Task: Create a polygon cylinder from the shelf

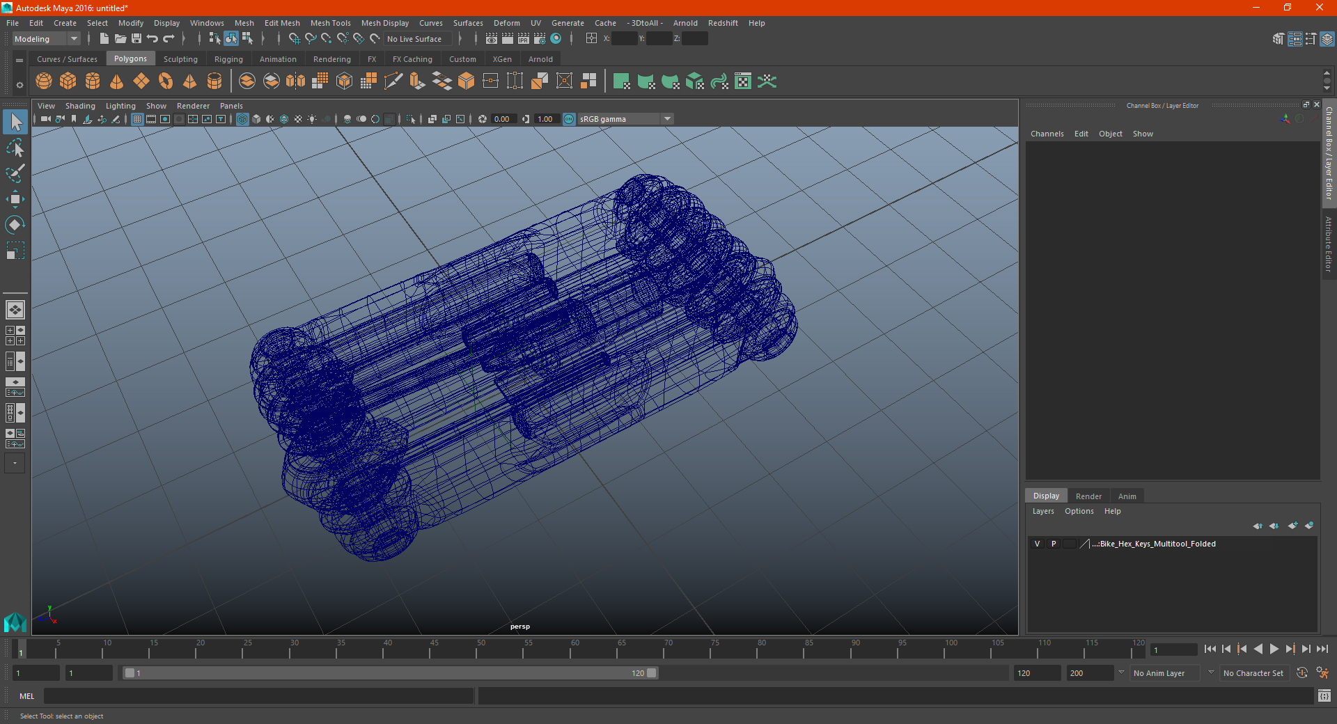Action: pyautogui.click(x=93, y=81)
